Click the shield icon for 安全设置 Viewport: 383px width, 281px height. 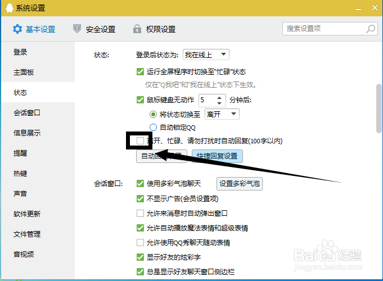77,29
